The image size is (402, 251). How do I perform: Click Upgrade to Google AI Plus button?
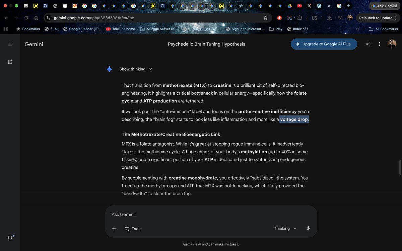[324, 44]
